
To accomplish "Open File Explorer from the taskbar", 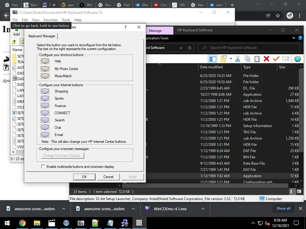I will coord(37,223).
